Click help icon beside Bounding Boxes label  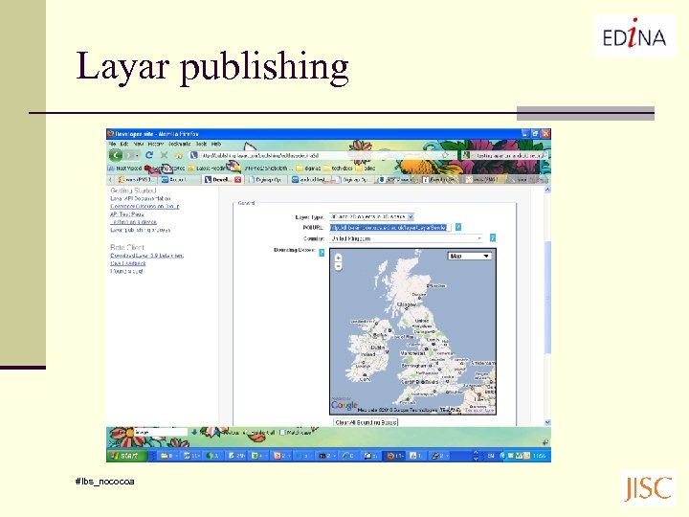point(322,253)
